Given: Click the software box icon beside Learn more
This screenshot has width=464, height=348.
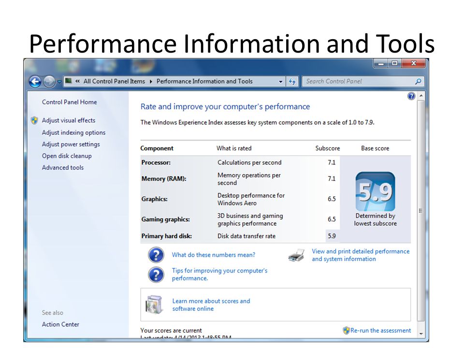Looking at the screenshot, I should tap(154, 304).
